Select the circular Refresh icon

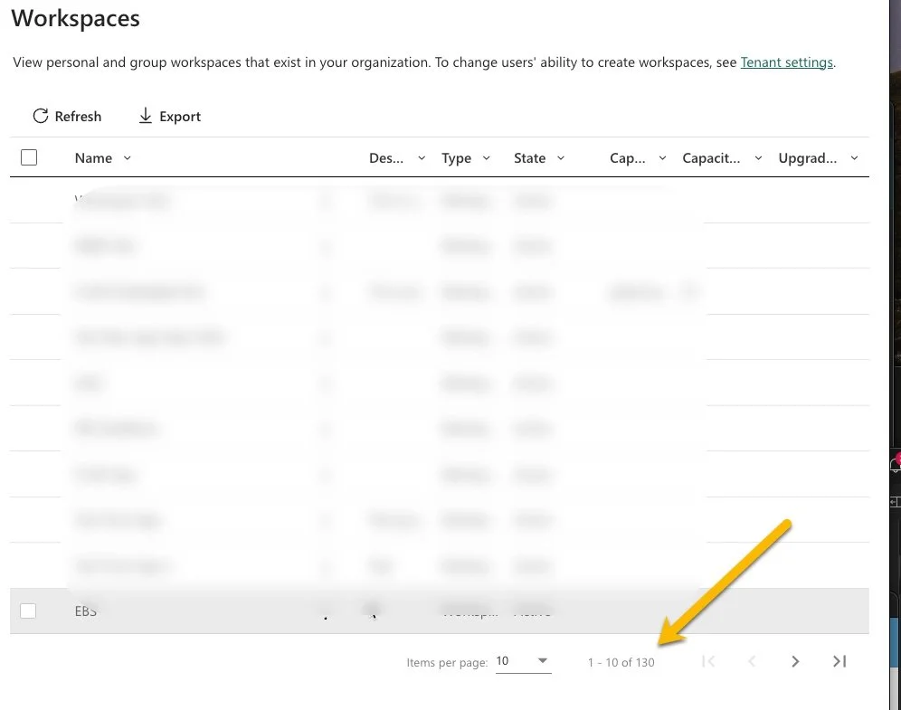40,116
